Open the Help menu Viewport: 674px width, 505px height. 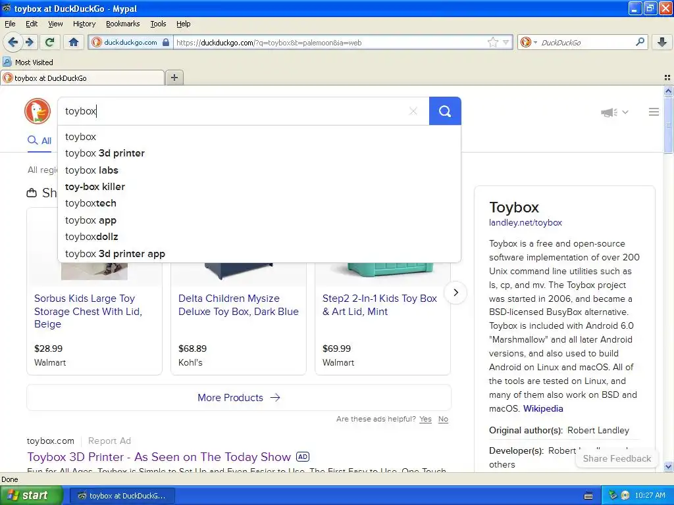pos(183,24)
